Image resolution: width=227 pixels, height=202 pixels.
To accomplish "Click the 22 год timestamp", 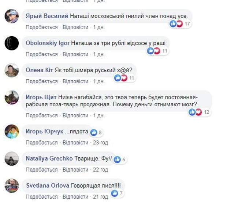I will tap(101, 170).
